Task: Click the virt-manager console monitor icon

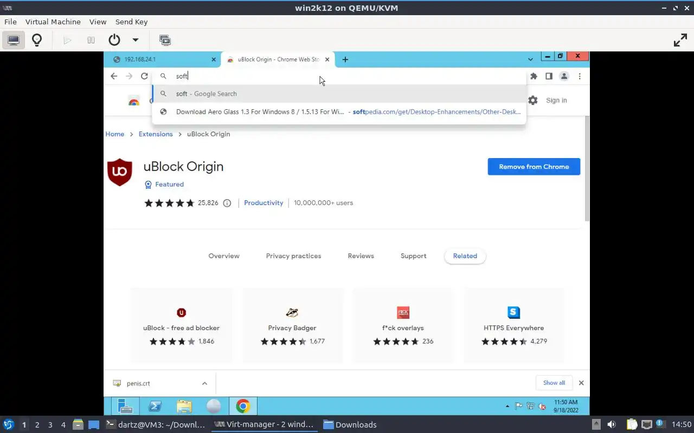Action: pos(14,40)
